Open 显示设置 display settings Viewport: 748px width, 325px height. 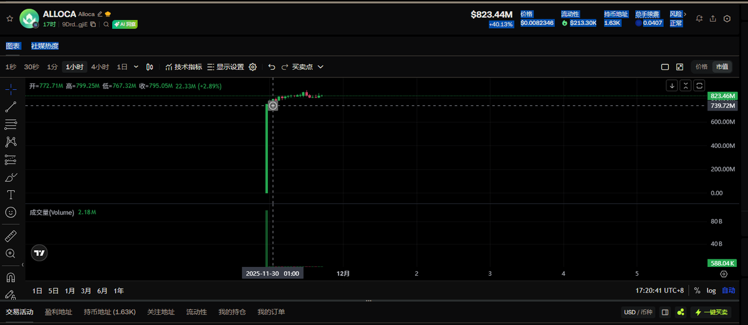[x=226, y=67]
